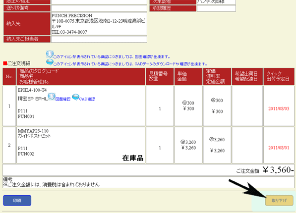Click the drawing check icon in row 1
Image resolution: width=296 pixels, height=213 pixels.
point(52,97)
